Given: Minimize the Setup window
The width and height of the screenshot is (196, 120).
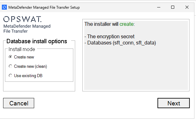Looking at the screenshot, I should pyautogui.click(x=159, y=7).
